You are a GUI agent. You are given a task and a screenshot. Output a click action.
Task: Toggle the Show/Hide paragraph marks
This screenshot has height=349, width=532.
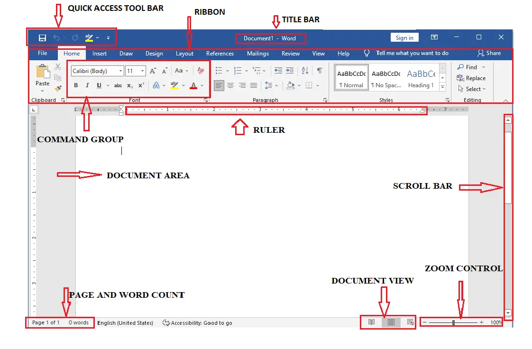point(320,71)
